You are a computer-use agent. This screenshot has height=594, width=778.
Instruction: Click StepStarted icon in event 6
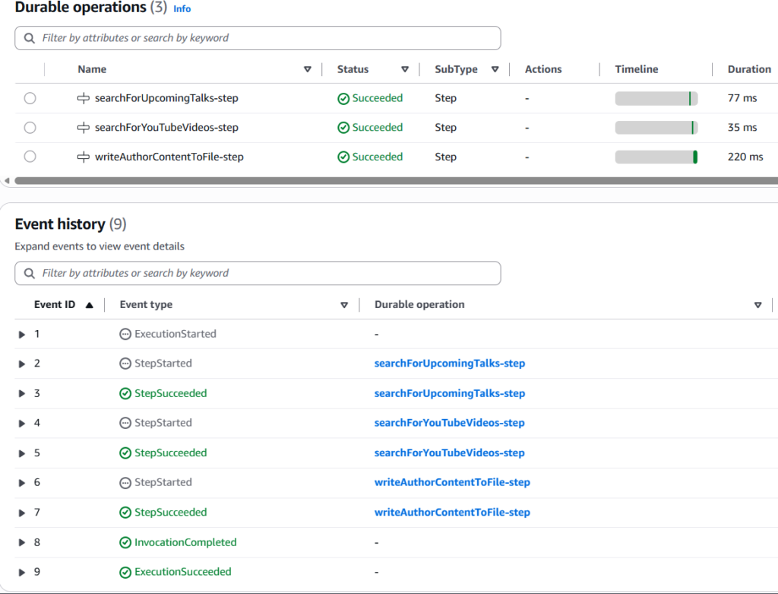click(125, 483)
